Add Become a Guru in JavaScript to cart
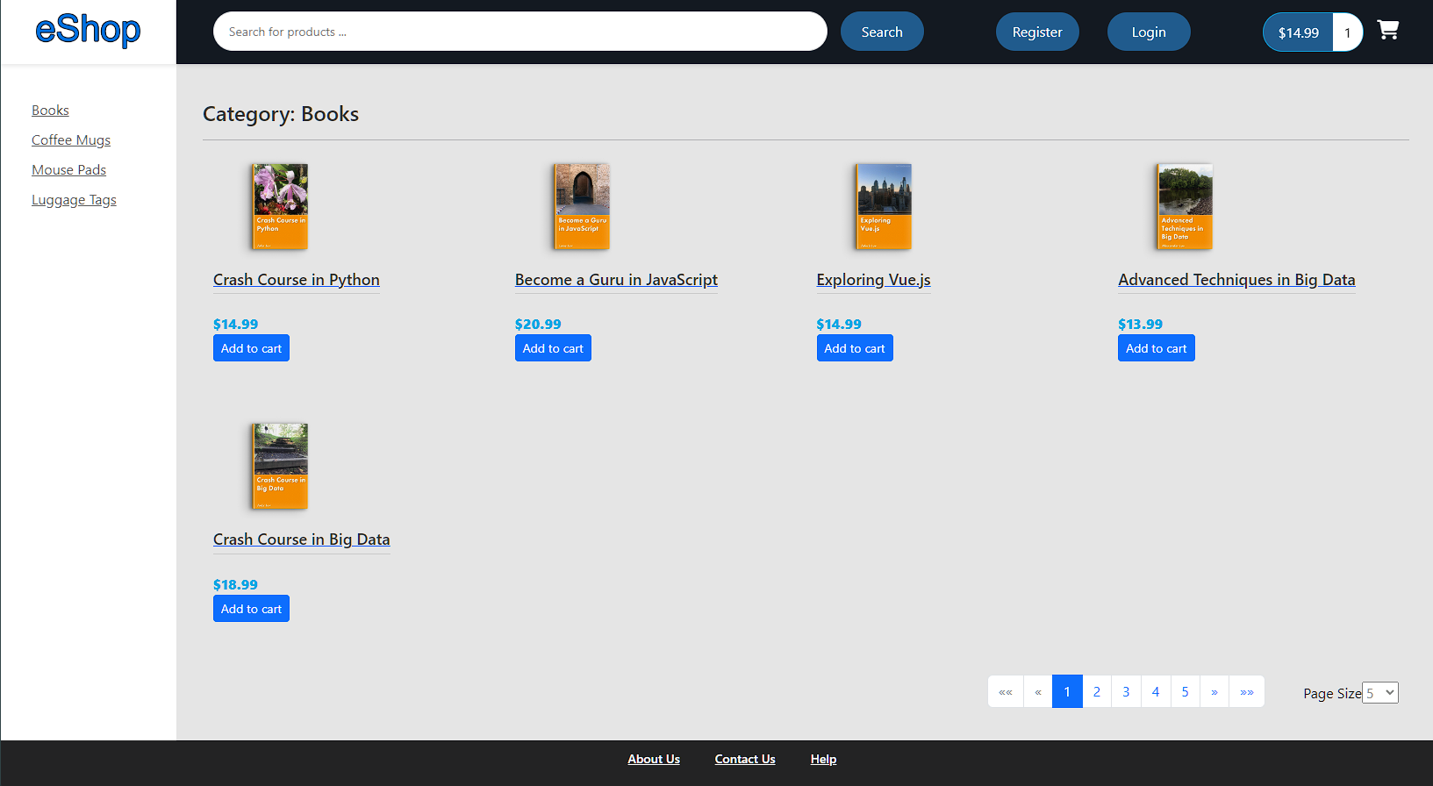 click(553, 348)
